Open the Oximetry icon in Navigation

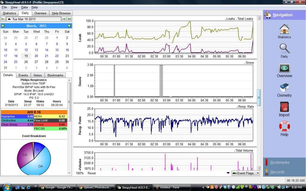click(284, 90)
